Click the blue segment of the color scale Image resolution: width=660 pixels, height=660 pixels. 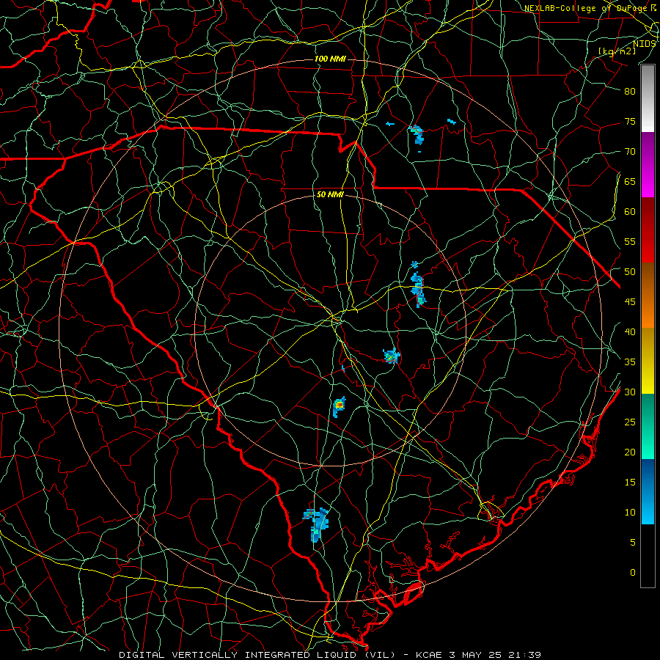[648, 491]
